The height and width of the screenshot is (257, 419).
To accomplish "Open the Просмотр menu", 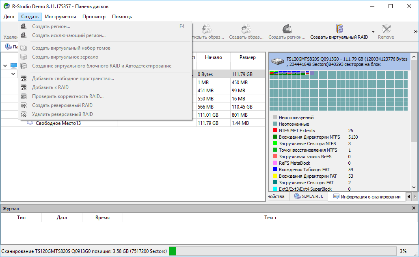I will tap(94, 17).
